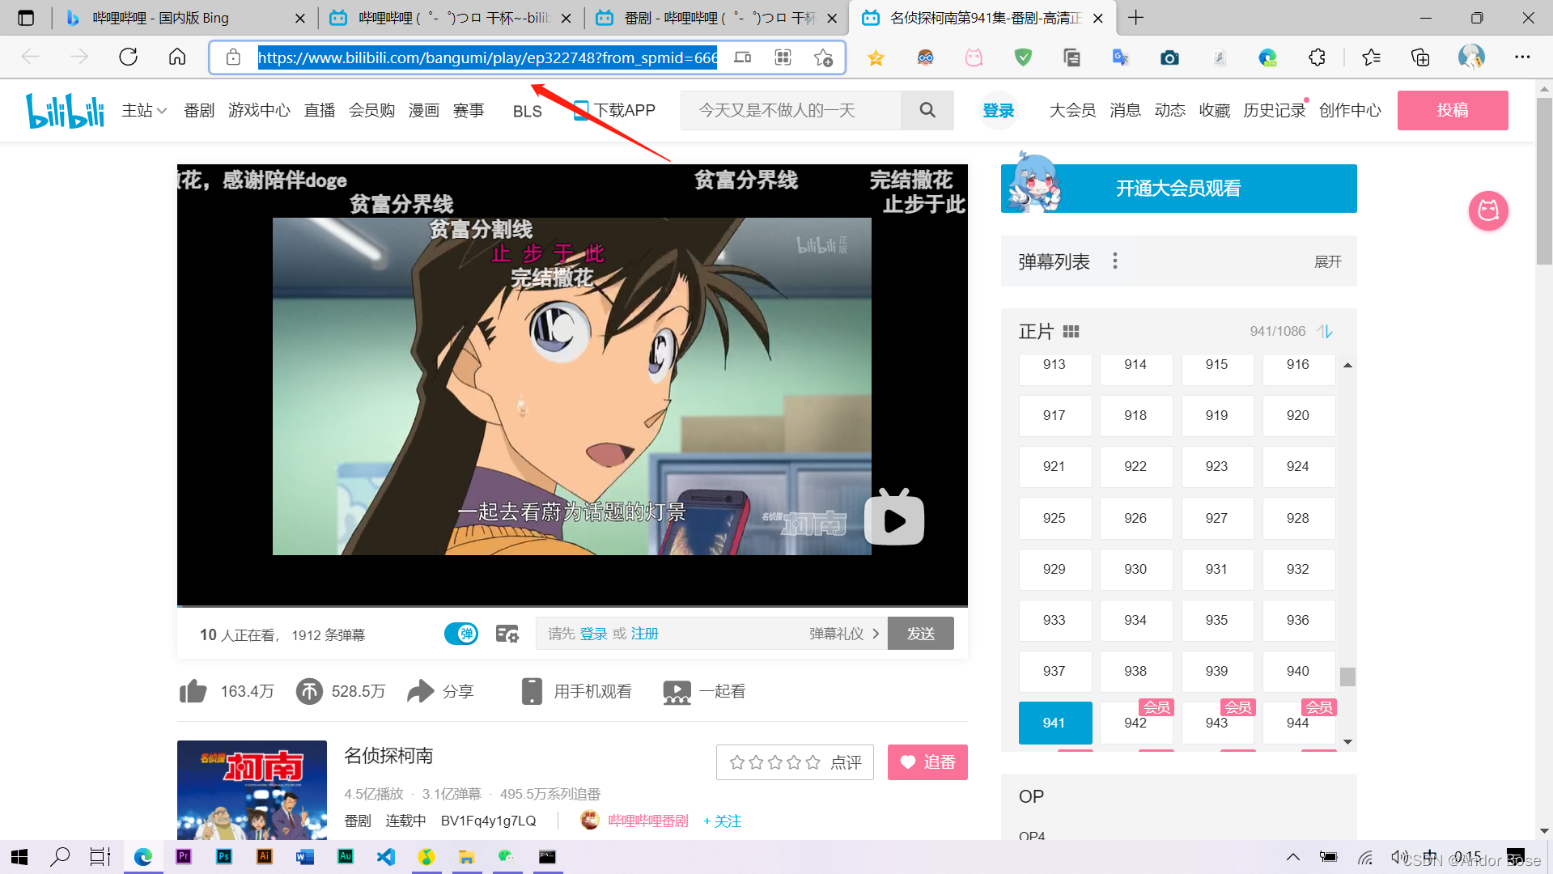Viewport: 1553px width, 874px height.
Task: Click 点评 star rating box
Action: pos(795,762)
